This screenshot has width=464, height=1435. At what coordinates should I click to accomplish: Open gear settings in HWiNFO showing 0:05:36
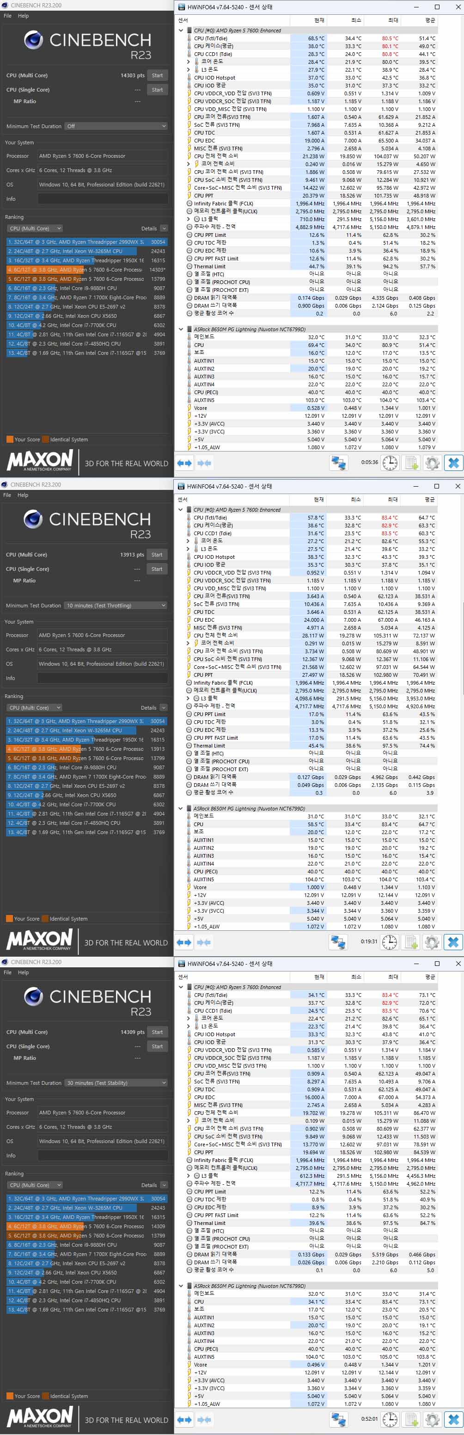(432, 463)
